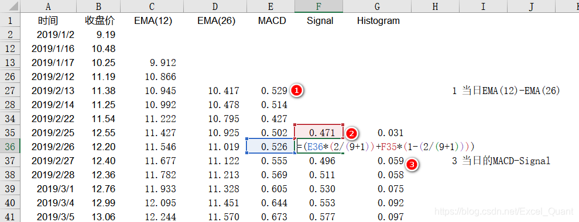579x222 pixels.
Task: Select column F header
Action: (x=319, y=6)
